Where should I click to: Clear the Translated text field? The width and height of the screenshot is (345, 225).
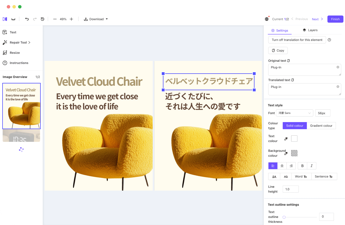[338, 87]
